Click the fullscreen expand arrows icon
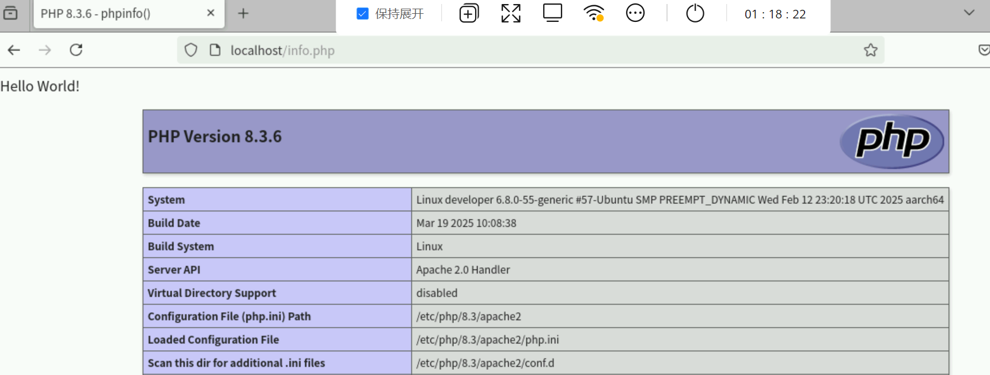The width and height of the screenshot is (990, 375). pyautogui.click(x=511, y=13)
